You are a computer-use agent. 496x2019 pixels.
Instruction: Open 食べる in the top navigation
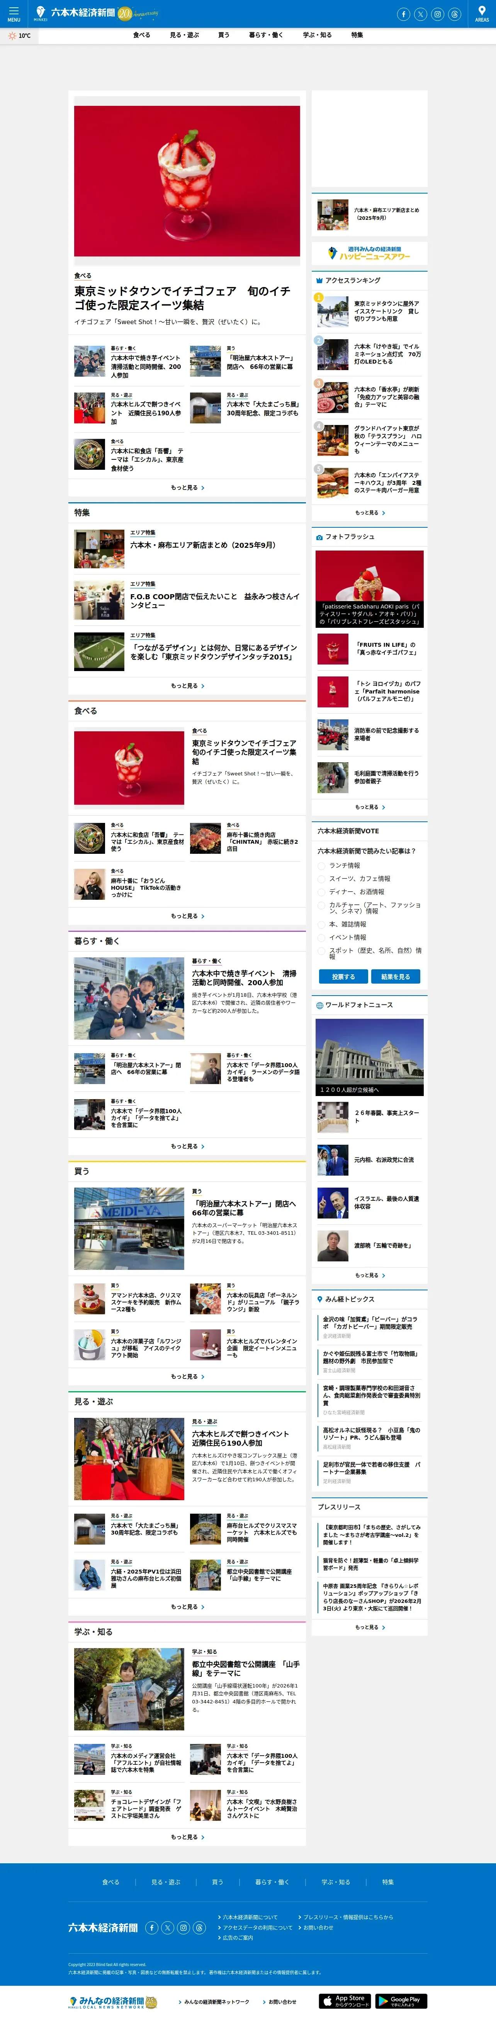(x=142, y=35)
